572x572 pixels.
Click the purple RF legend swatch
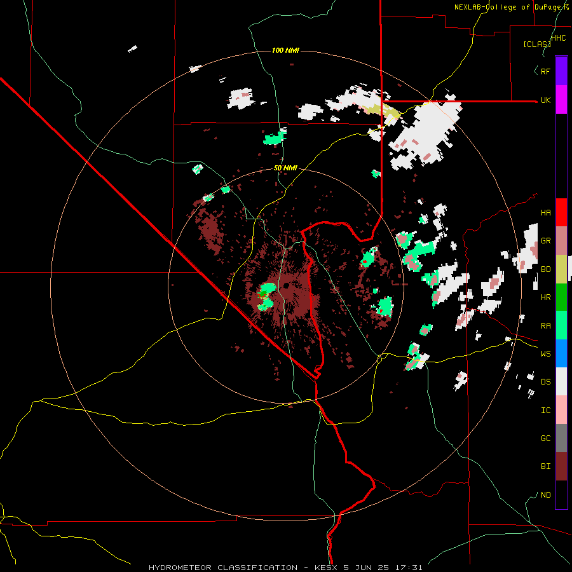561,71
